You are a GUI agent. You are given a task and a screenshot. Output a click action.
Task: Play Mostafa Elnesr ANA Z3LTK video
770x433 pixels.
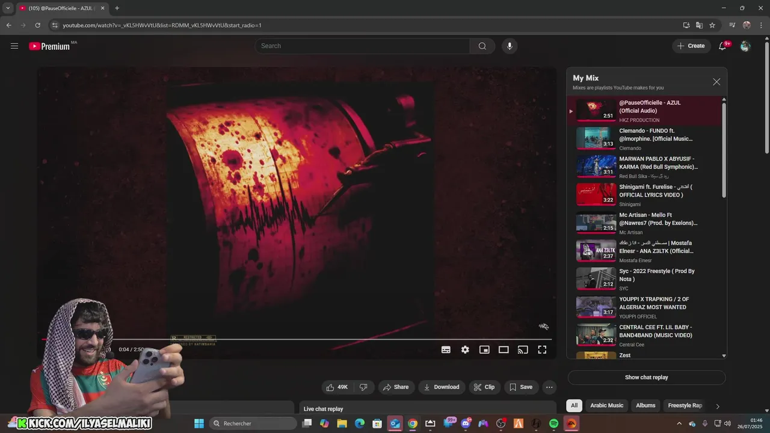[x=644, y=251]
